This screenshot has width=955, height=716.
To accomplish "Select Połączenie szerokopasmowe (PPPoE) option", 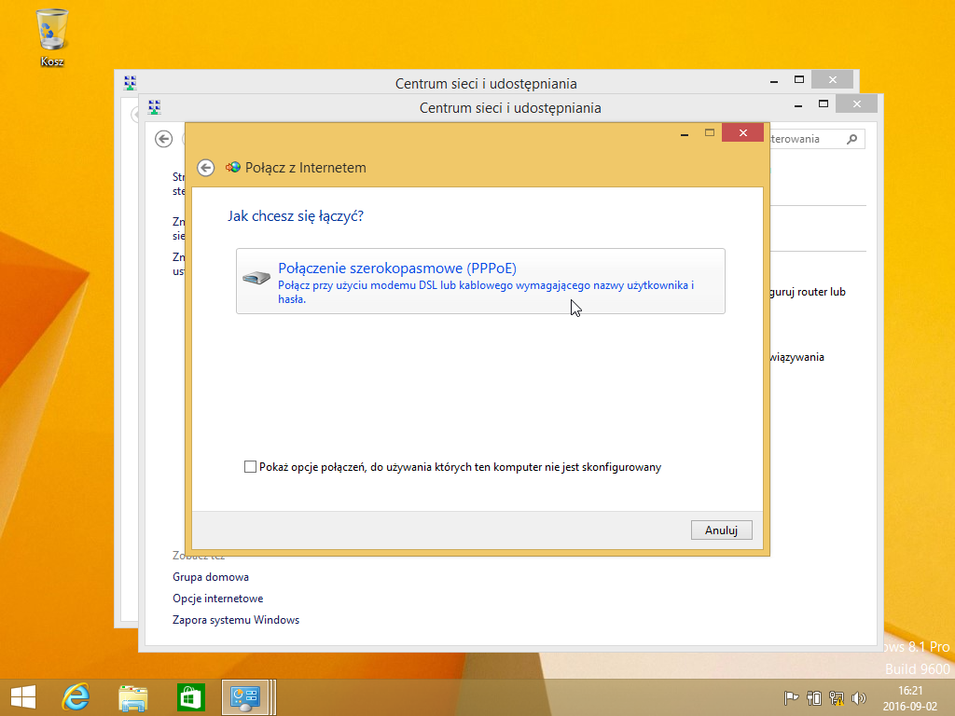I will click(x=480, y=282).
